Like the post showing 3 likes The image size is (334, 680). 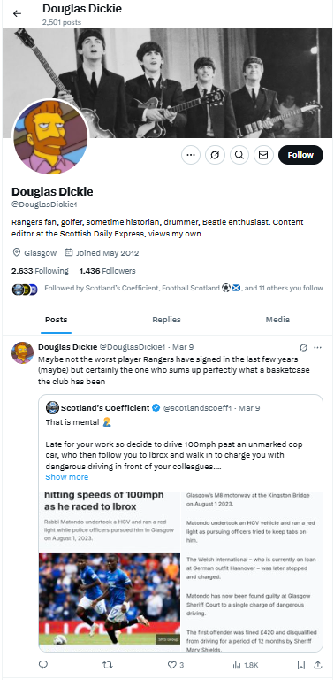point(175,664)
